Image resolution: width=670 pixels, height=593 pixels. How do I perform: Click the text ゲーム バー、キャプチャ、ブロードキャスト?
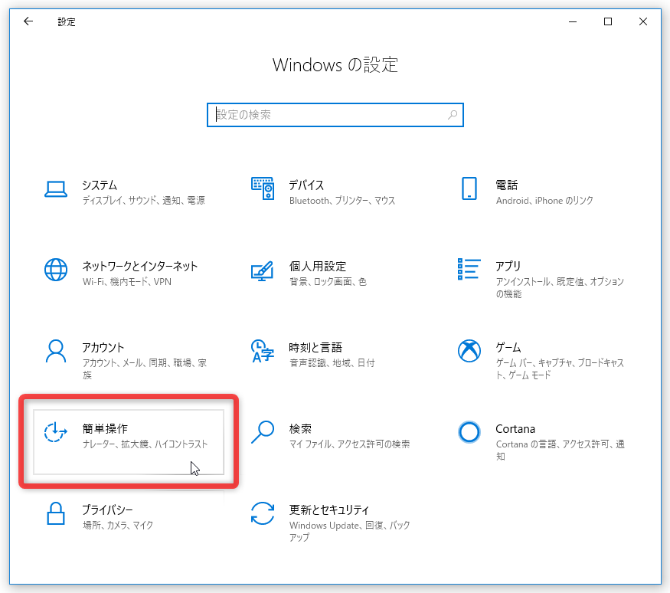(560, 369)
